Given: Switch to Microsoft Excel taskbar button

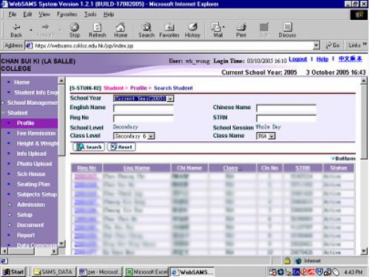Looking at the screenshot, I should (x=147, y=272).
